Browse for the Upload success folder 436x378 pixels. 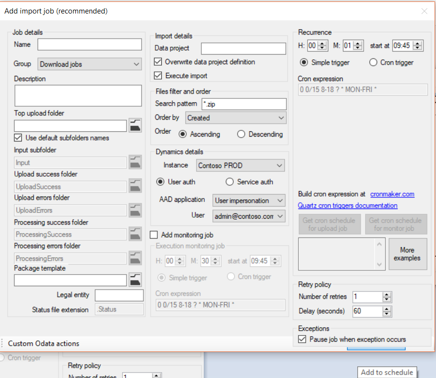click(135, 186)
